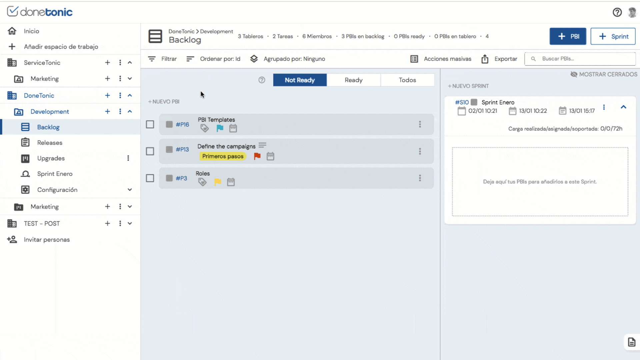Click the Inicio home icon
Screen dimensions: 640x360
[x=12, y=31]
